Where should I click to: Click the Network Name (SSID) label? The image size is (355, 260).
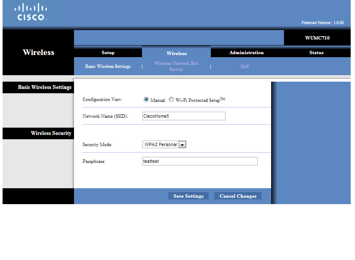point(105,116)
